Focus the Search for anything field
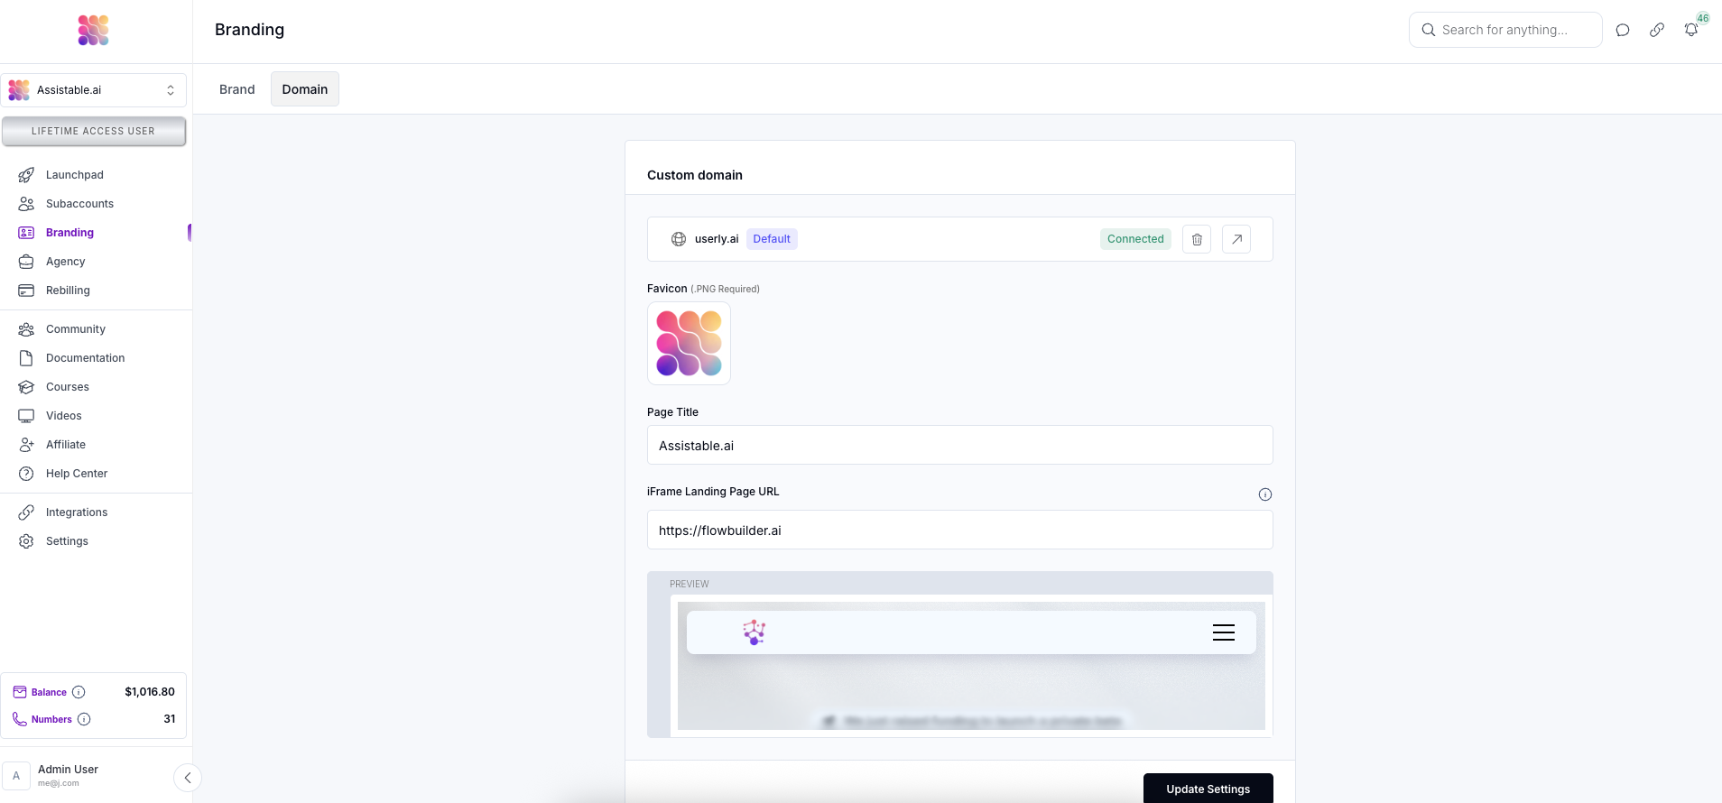 1505,30
